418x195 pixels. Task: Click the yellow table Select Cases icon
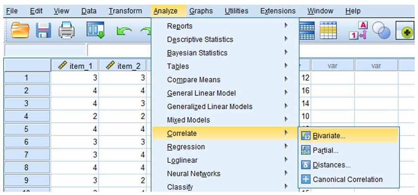coord(328,30)
